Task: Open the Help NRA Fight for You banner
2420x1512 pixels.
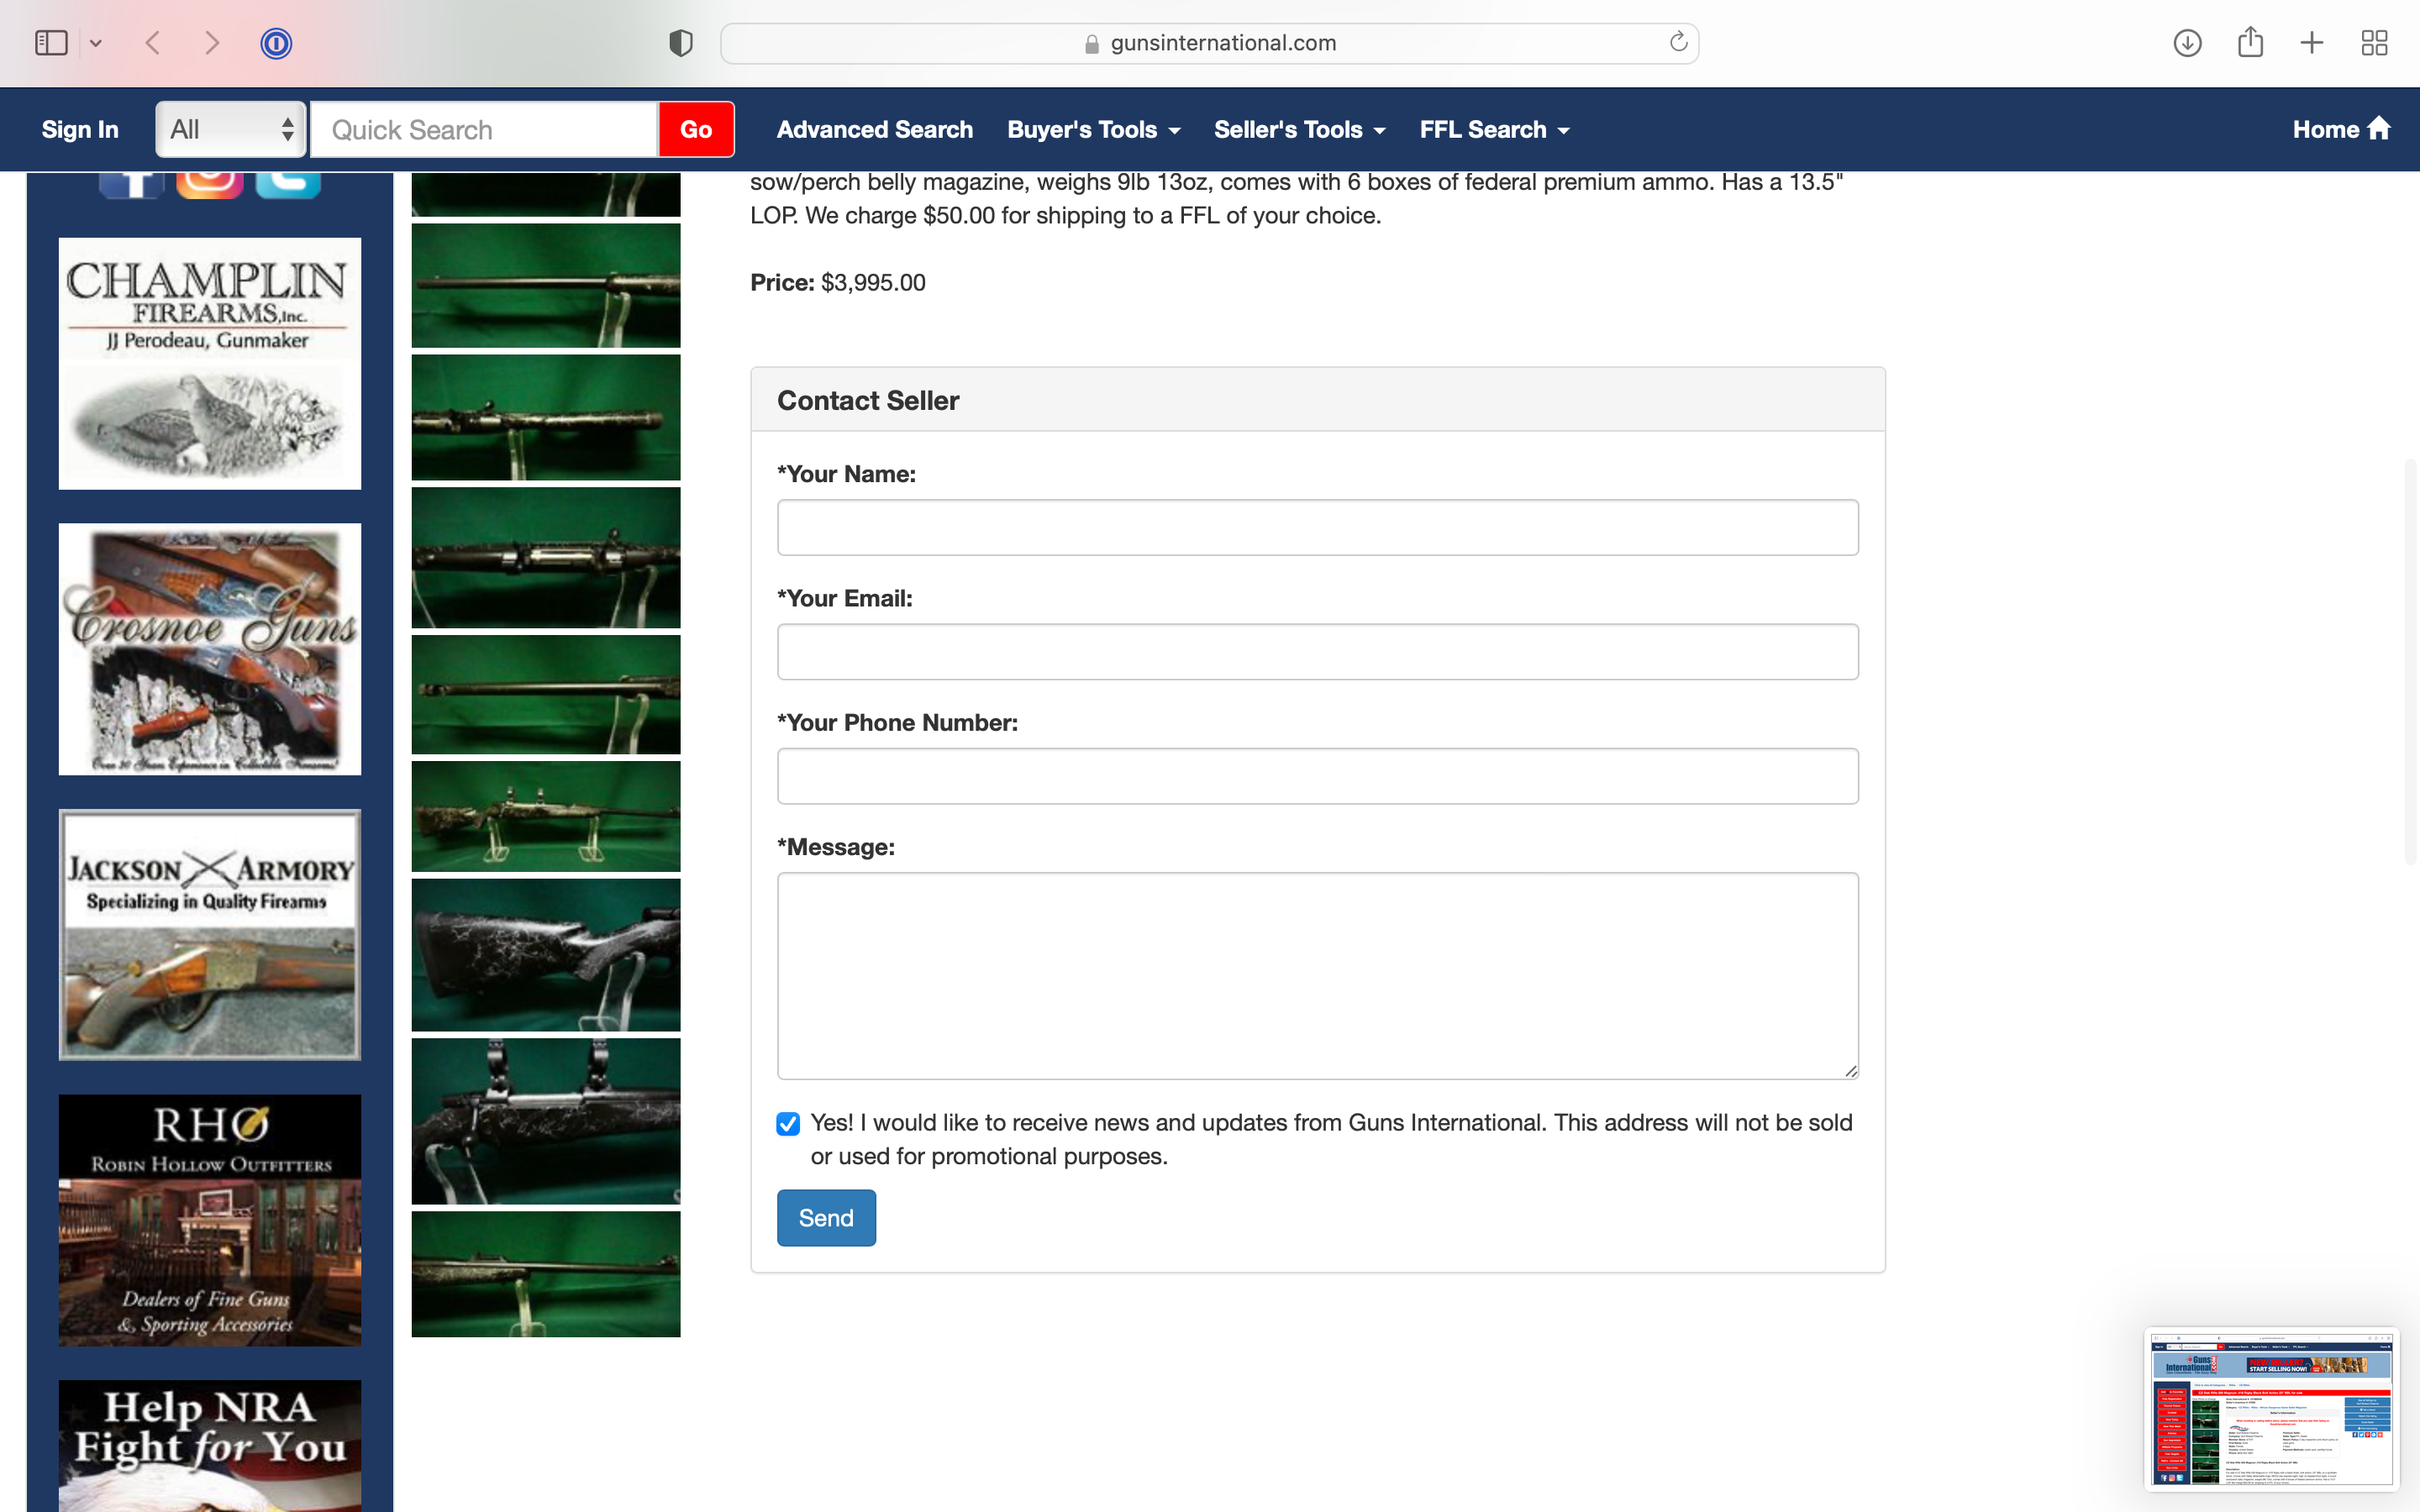Action: pos(209,1446)
